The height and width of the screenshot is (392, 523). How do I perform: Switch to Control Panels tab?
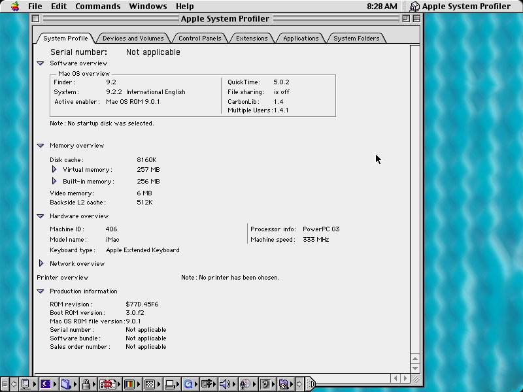pos(200,39)
